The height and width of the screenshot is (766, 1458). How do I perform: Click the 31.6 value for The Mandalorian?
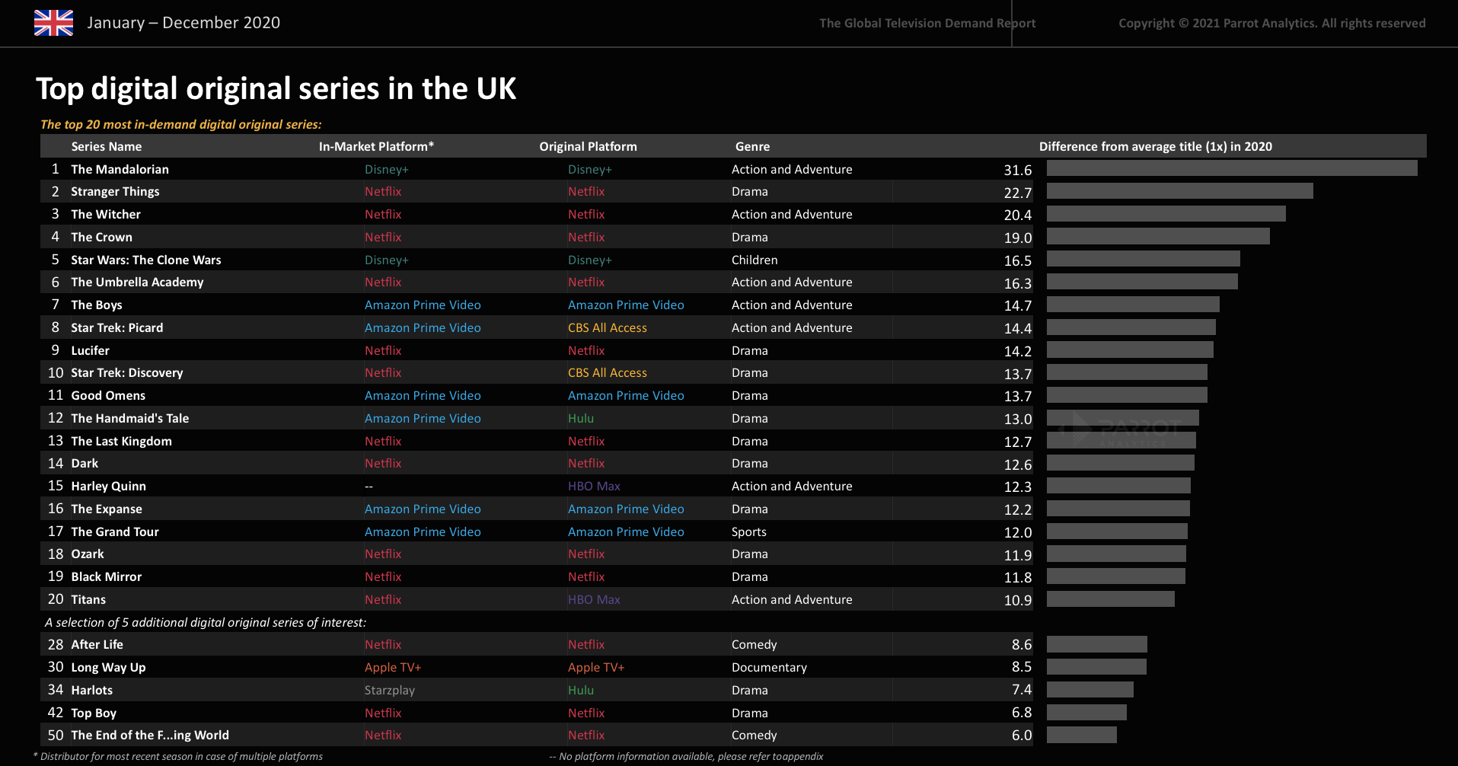click(x=1018, y=171)
